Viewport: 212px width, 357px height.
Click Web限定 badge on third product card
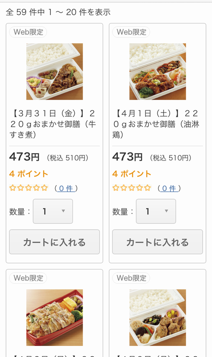[x=28, y=278]
